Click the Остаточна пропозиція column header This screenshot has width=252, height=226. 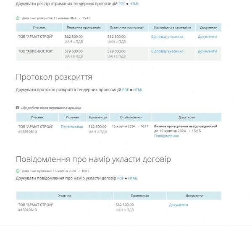pyautogui.click(x=127, y=27)
